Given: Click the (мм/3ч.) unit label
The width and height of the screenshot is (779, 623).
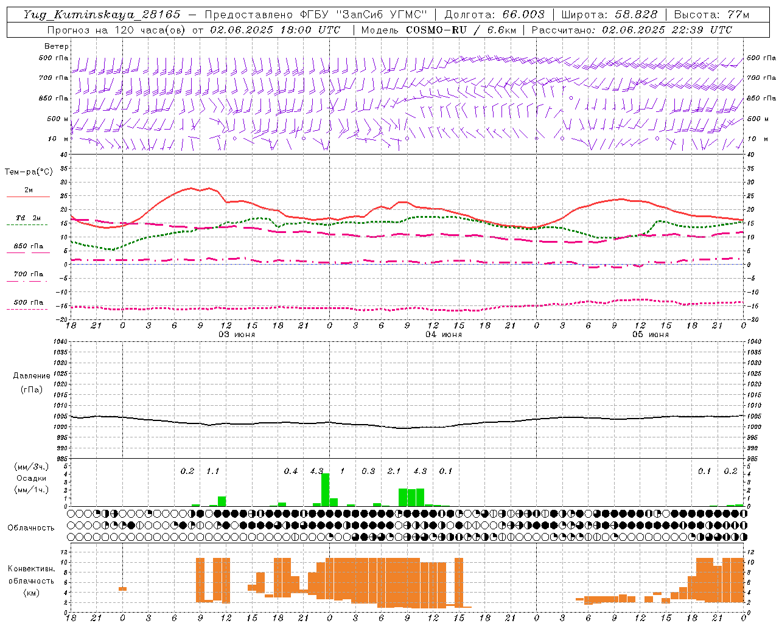Looking at the screenshot, I should click(31, 467).
